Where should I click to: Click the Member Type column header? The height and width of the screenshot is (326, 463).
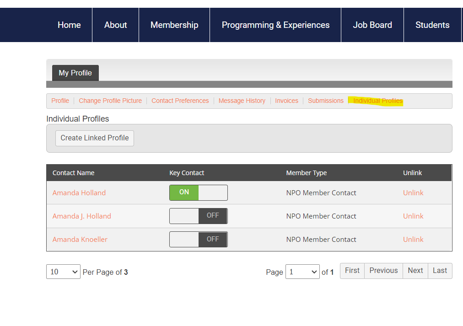pyautogui.click(x=307, y=173)
